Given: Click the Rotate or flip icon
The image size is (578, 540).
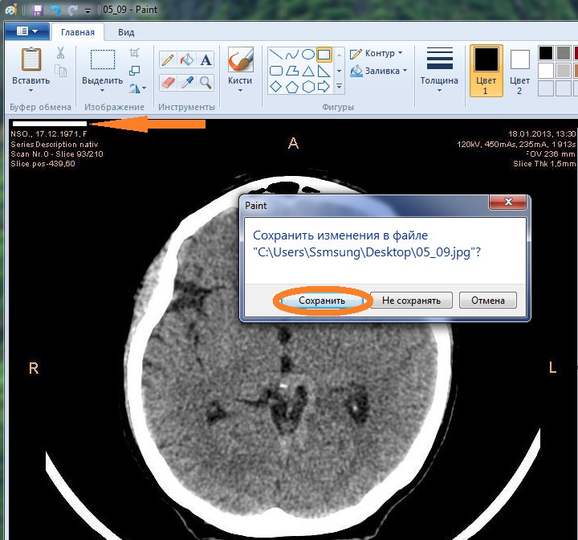Looking at the screenshot, I should pos(134,88).
